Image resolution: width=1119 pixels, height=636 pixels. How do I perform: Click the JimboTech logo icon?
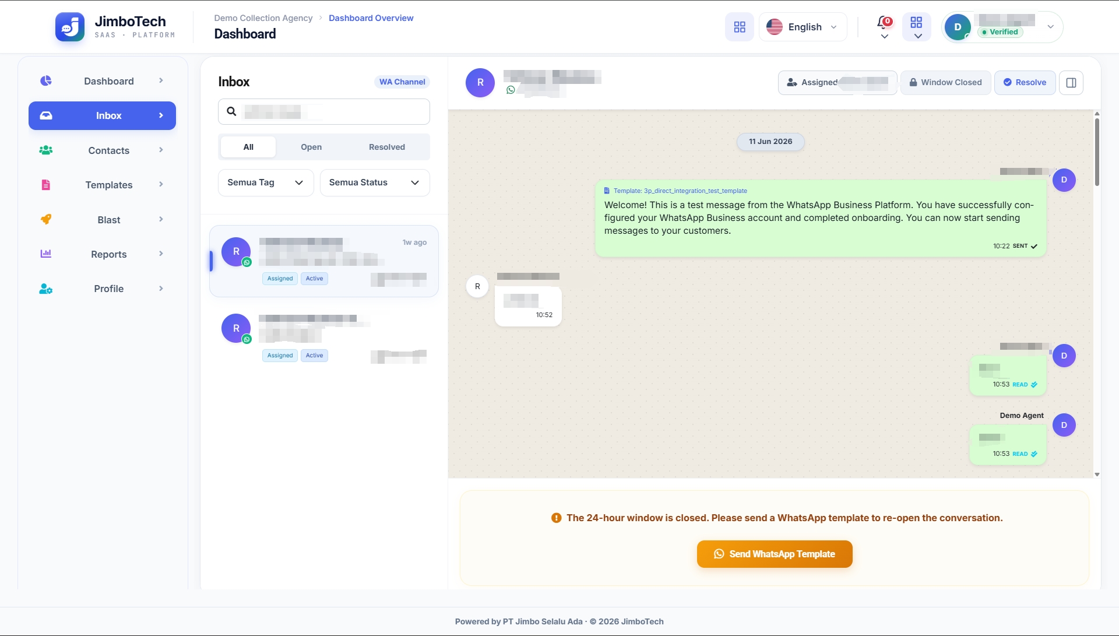[70, 27]
